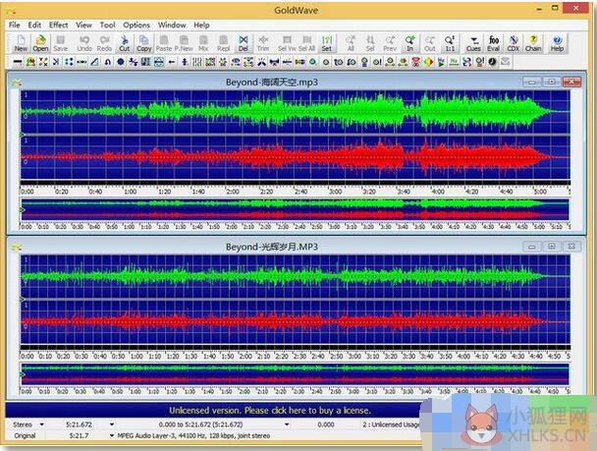The image size is (597, 451).
Task: Open the Help menu
Action: point(201,26)
